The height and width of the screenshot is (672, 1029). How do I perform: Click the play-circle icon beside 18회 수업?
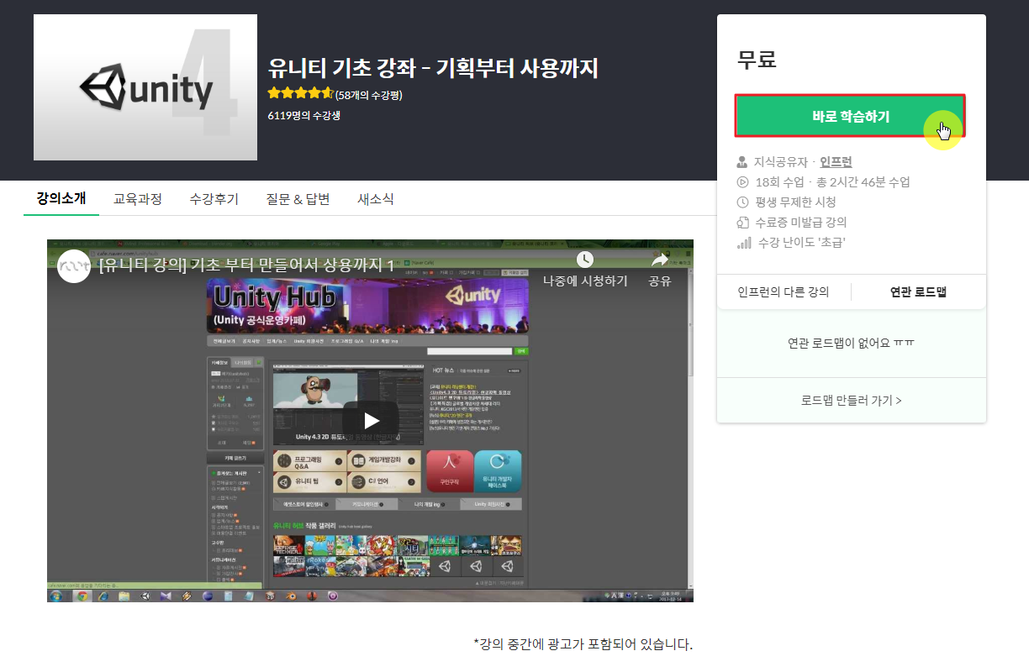click(x=742, y=181)
